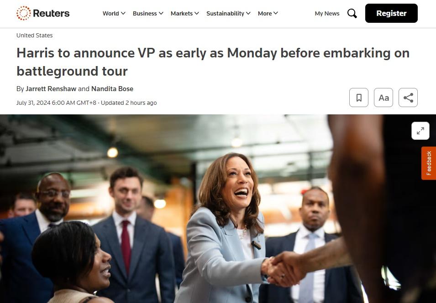
Task: Go to My News
Action: [x=327, y=13]
